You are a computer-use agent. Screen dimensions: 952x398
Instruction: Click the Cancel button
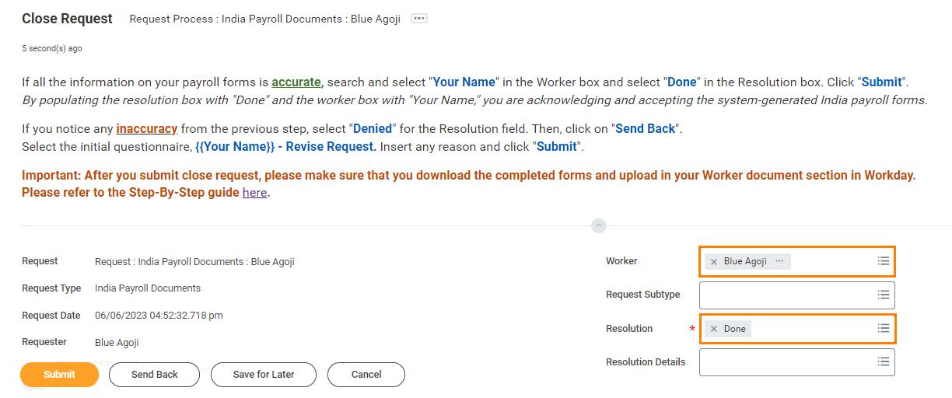[366, 374]
